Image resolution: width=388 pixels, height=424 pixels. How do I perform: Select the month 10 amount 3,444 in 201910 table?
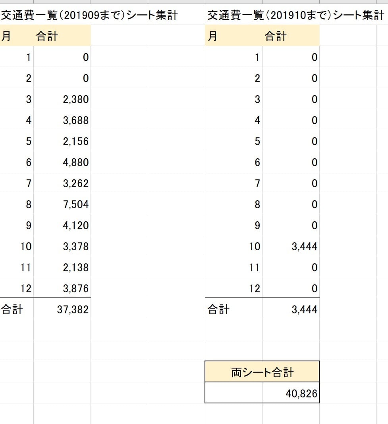point(291,246)
